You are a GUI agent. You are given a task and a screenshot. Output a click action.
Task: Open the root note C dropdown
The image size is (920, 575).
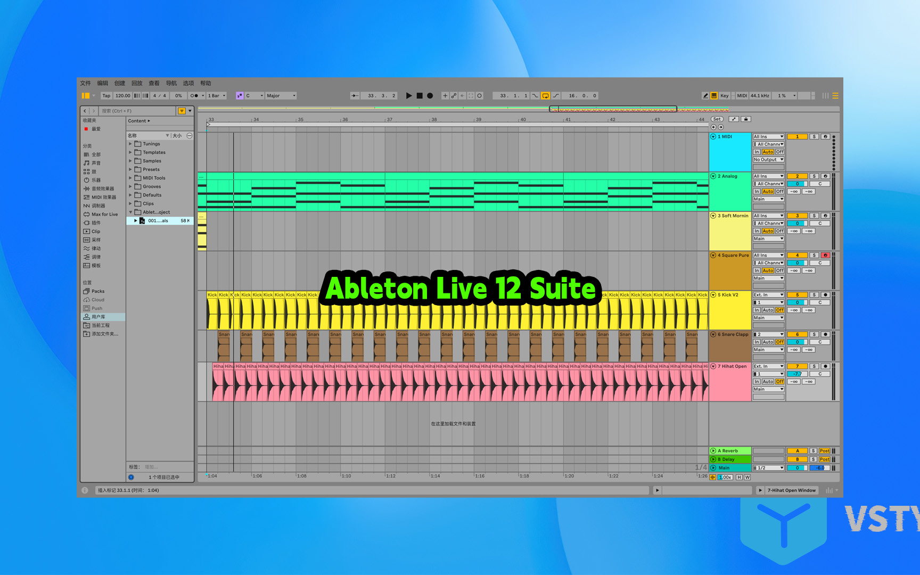click(x=254, y=96)
